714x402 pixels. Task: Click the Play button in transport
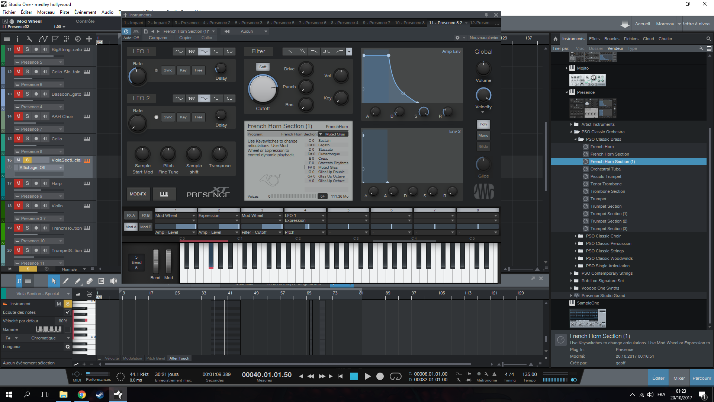point(367,376)
